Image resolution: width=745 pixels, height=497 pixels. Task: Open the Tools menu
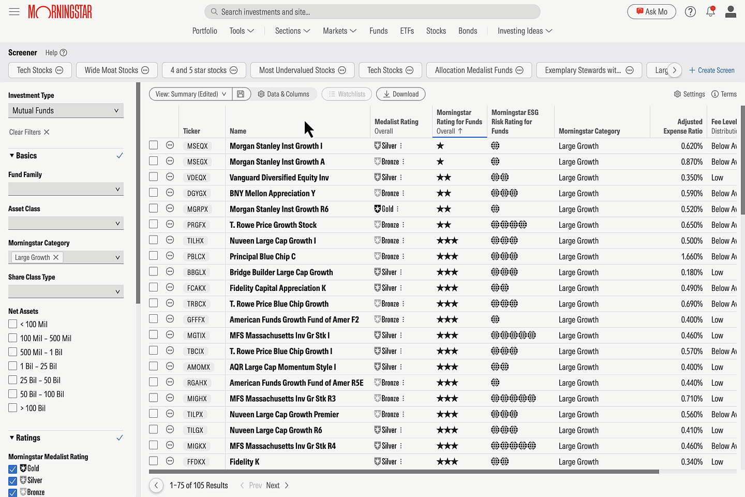click(x=242, y=31)
